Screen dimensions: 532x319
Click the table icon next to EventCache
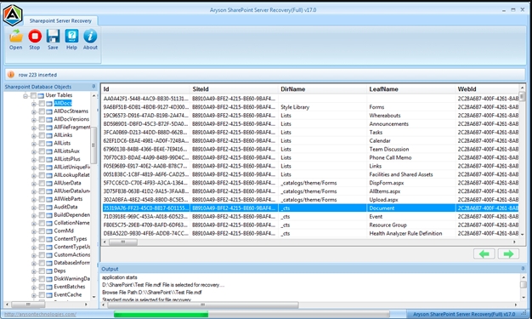(49, 295)
